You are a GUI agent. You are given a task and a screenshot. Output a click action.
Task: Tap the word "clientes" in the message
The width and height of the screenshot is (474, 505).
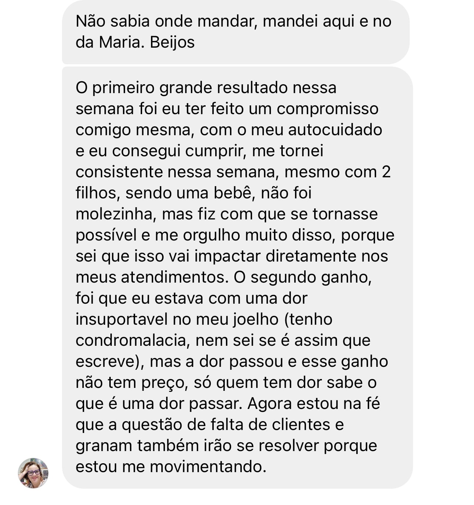tap(301, 425)
